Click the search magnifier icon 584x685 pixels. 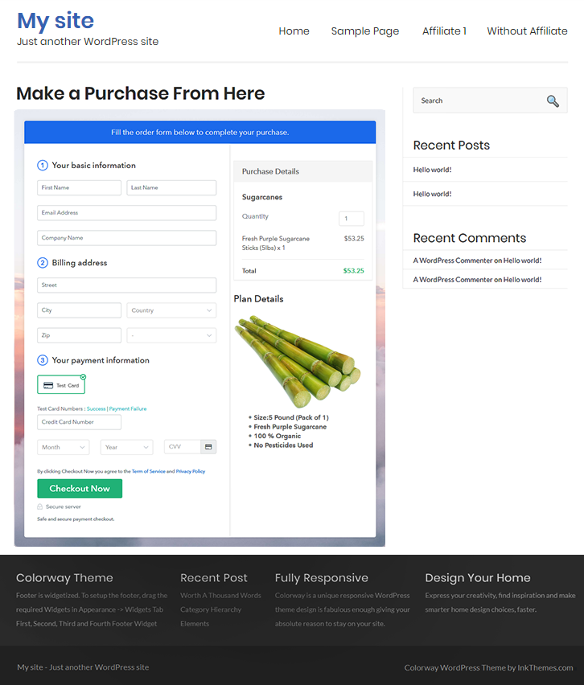coord(552,100)
